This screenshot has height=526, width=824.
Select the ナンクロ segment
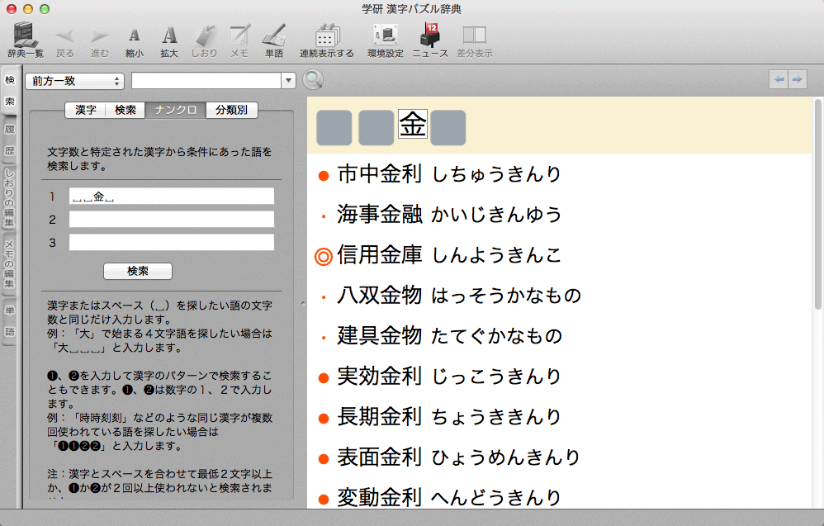pyautogui.click(x=176, y=110)
